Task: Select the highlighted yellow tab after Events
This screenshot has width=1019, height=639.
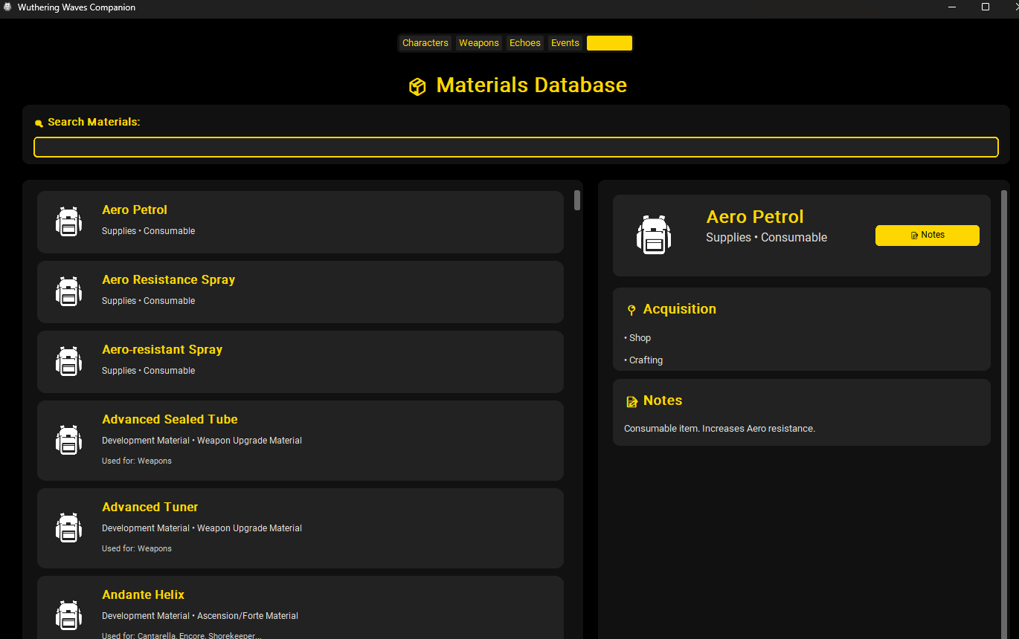Action: (609, 43)
